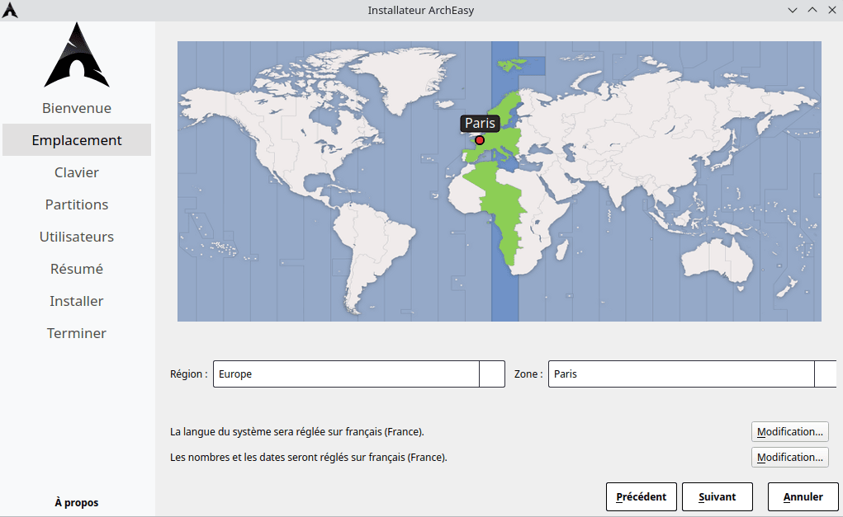Open the Résumé step

77,269
